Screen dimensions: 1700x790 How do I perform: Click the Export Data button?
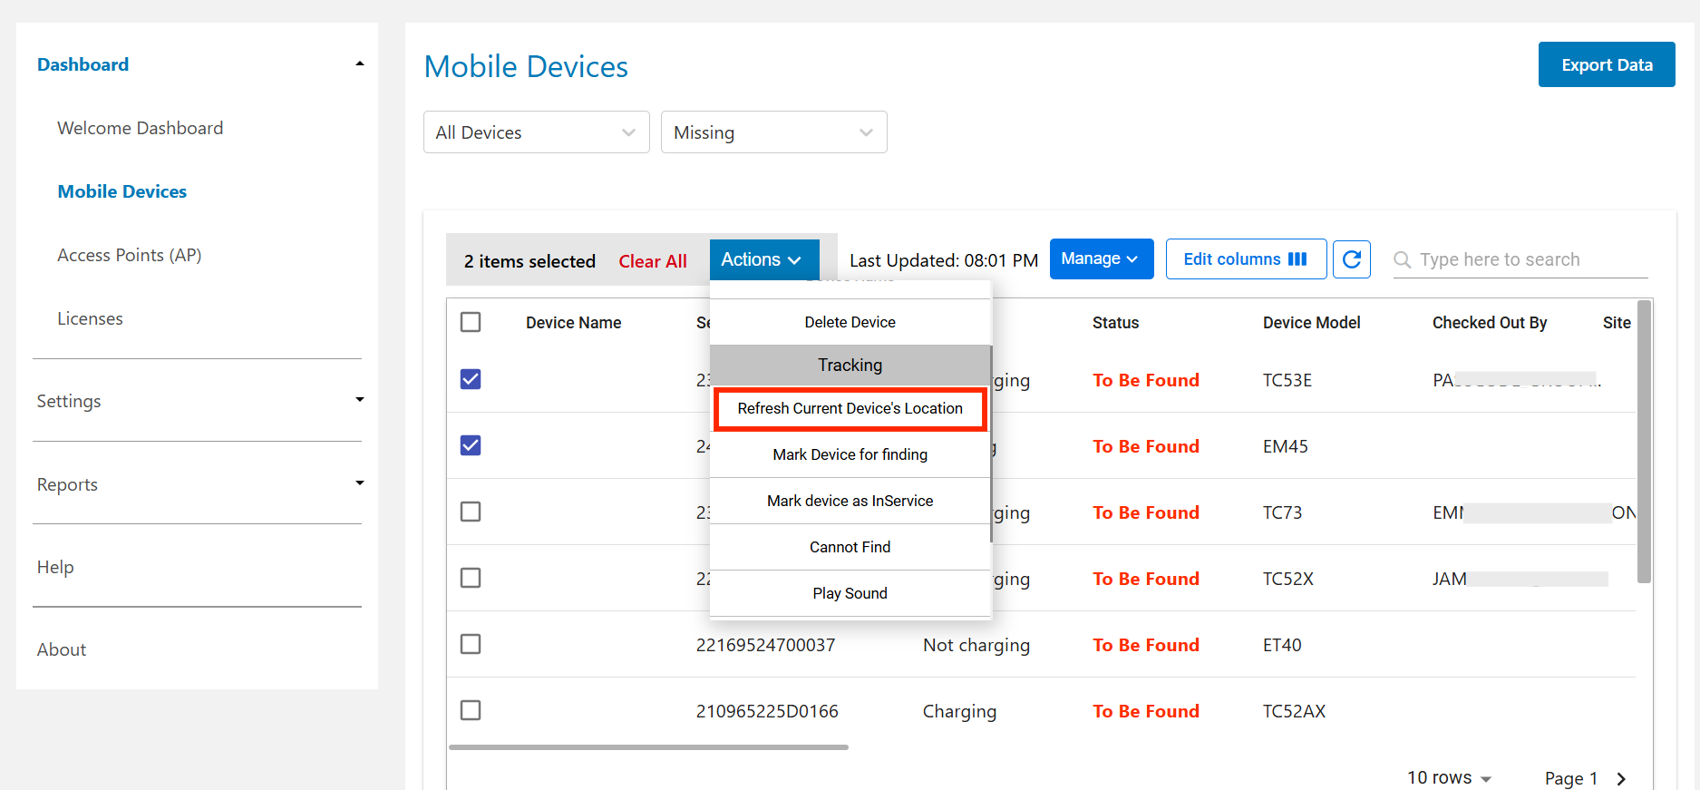1606,64
